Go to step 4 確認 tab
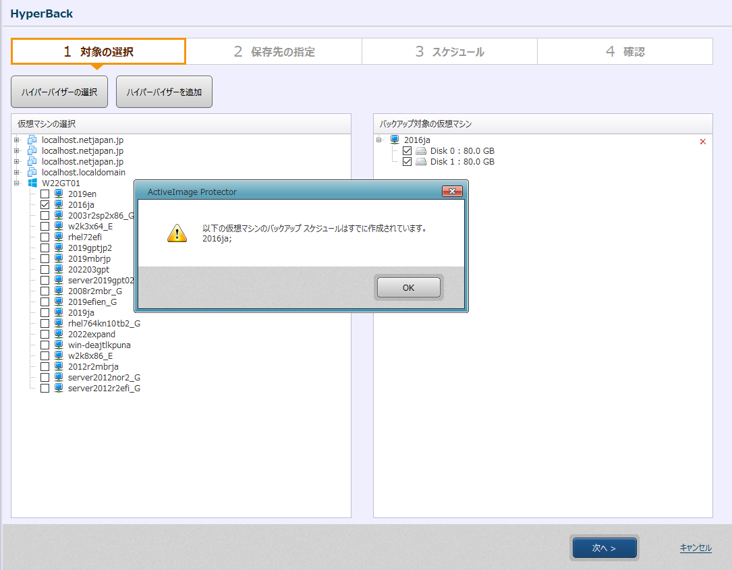The image size is (732, 570). [x=625, y=51]
